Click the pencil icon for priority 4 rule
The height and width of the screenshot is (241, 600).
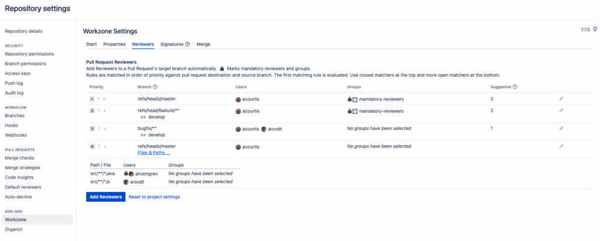(x=561, y=146)
